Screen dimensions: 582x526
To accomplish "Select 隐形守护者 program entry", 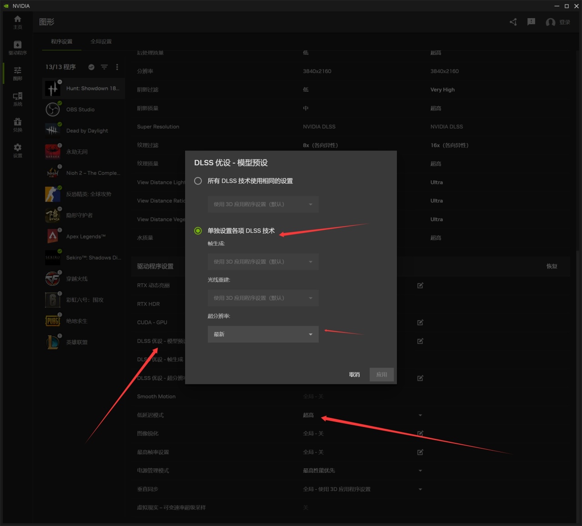I will pyautogui.click(x=84, y=215).
